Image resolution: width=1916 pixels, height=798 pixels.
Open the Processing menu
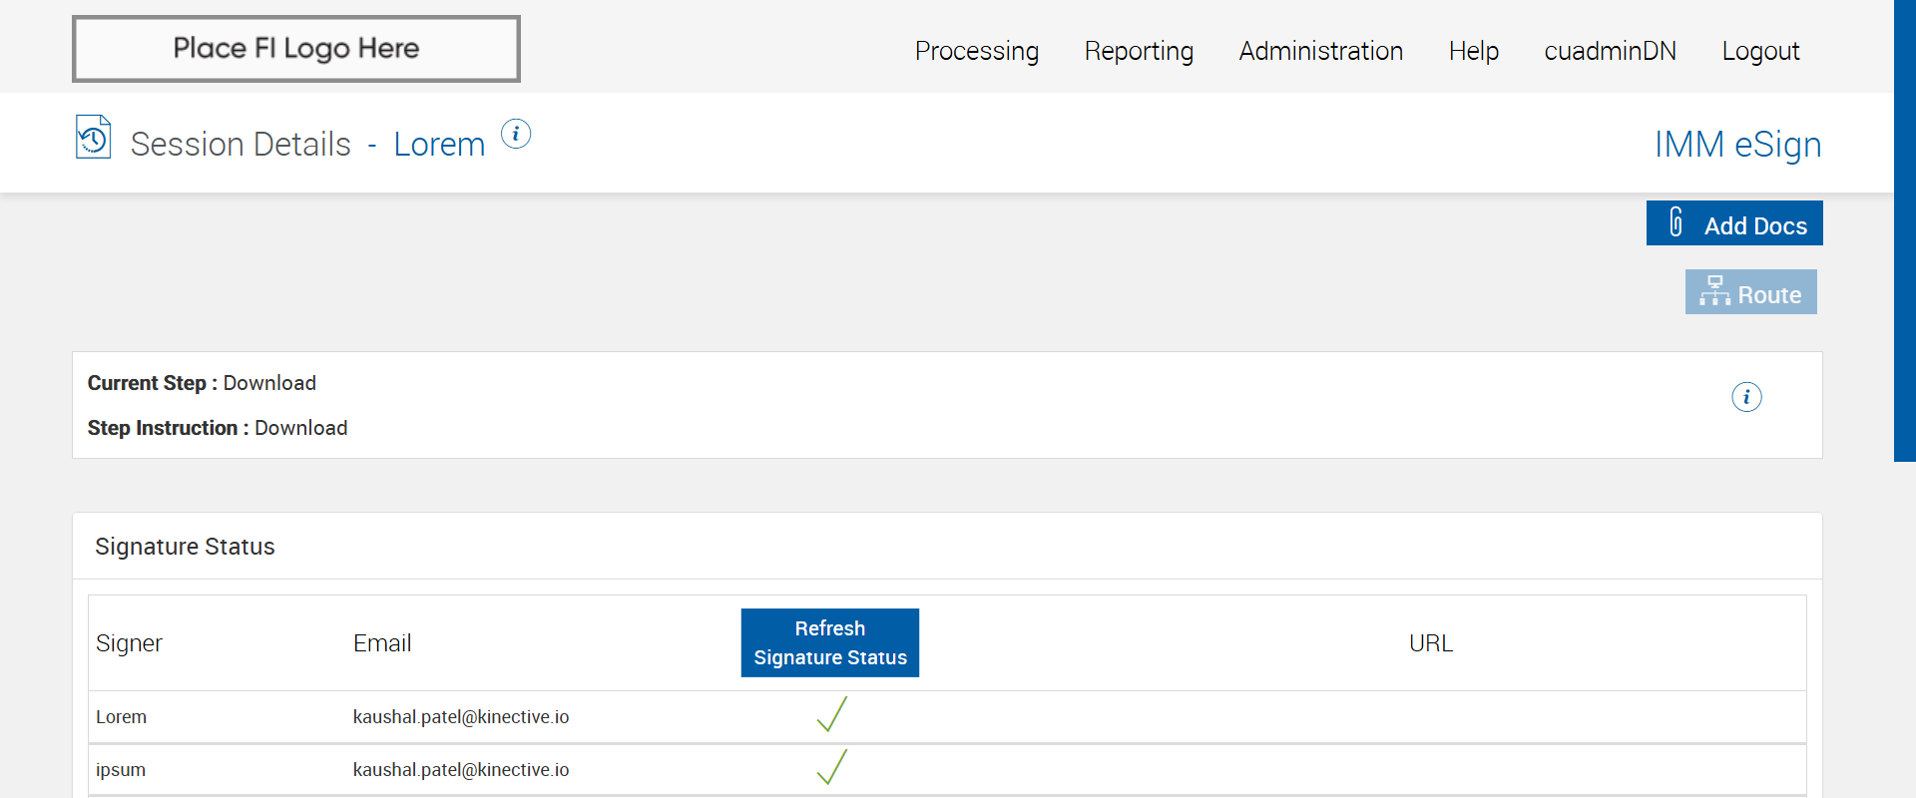(x=976, y=51)
